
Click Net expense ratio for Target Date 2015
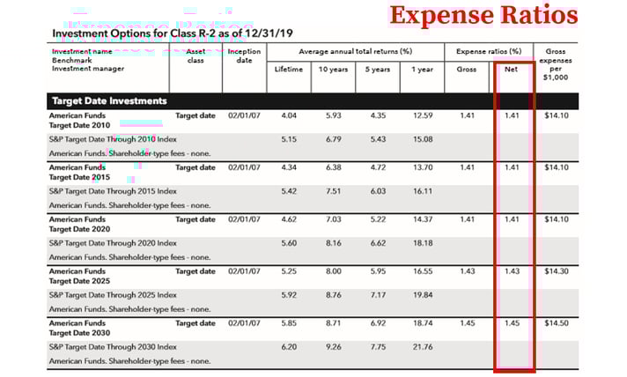[512, 167]
